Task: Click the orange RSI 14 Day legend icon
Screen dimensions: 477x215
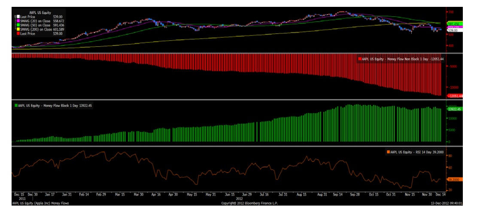Action: [388, 152]
